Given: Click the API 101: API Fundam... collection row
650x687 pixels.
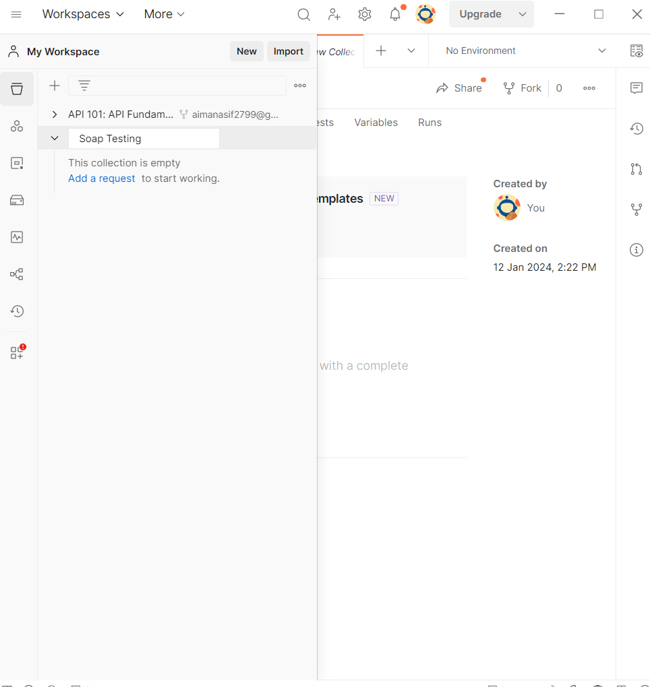Looking at the screenshot, I should tap(177, 115).
